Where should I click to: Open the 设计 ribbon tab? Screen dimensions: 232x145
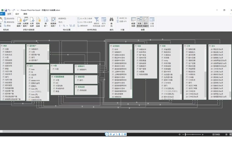(x=17, y=14)
